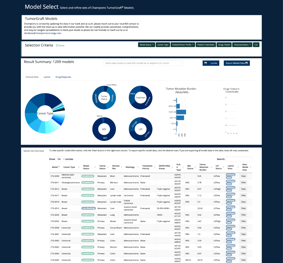This screenshot has width=283, height=263.
Task: Open the Characterization dropdown
Action: coord(242,45)
